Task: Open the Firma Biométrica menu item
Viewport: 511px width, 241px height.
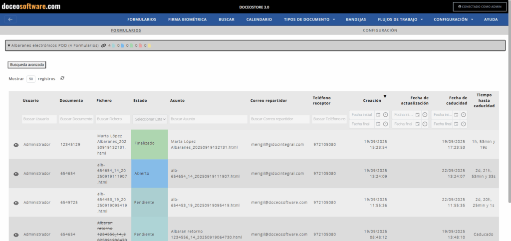Action: [x=187, y=19]
